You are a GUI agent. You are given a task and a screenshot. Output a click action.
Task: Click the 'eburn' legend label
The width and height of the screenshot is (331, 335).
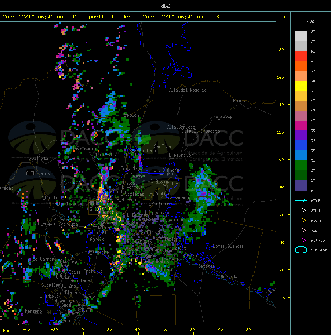pyautogui.click(x=316, y=220)
